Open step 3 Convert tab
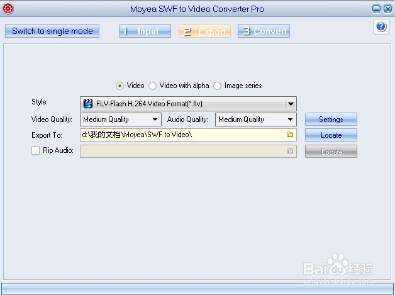The height and width of the screenshot is (295, 395). pyautogui.click(x=264, y=31)
